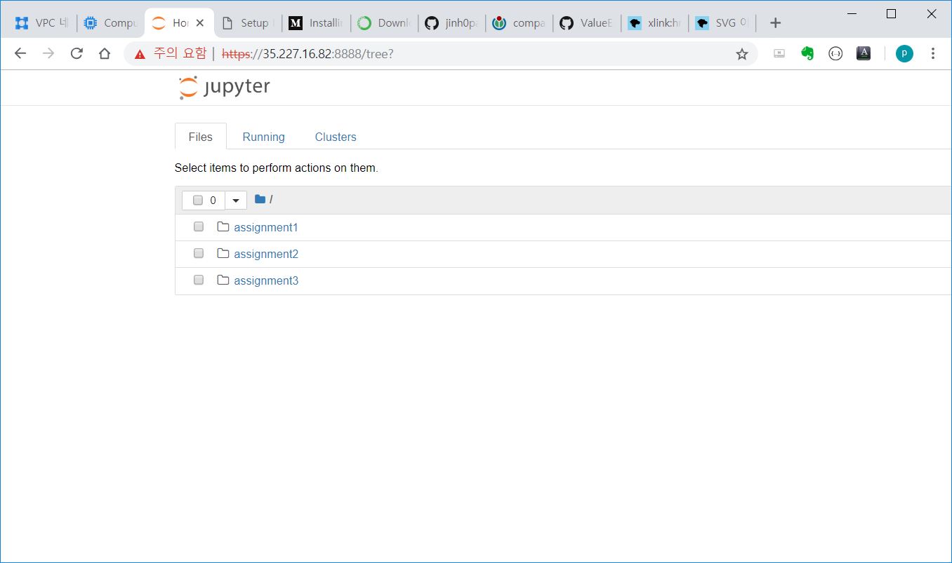Switch to the Medium Installing tab
Screen dimensions: 952x563
(316, 23)
